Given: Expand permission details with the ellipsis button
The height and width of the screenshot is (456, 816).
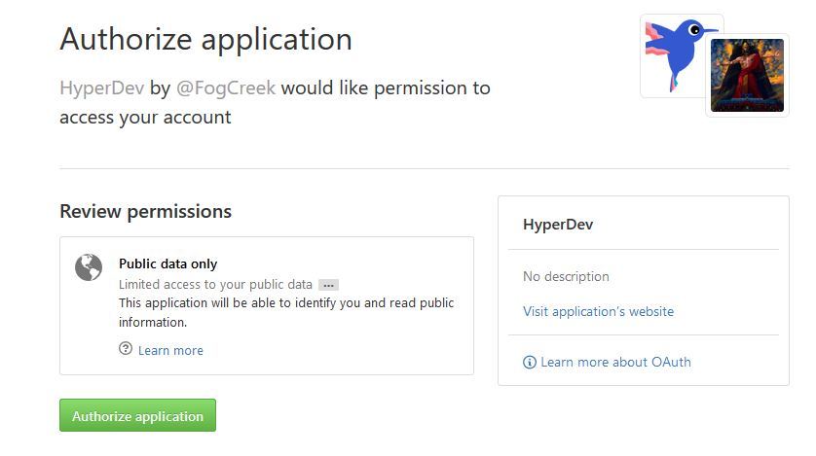Looking at the screenshot, I should 328,285.
